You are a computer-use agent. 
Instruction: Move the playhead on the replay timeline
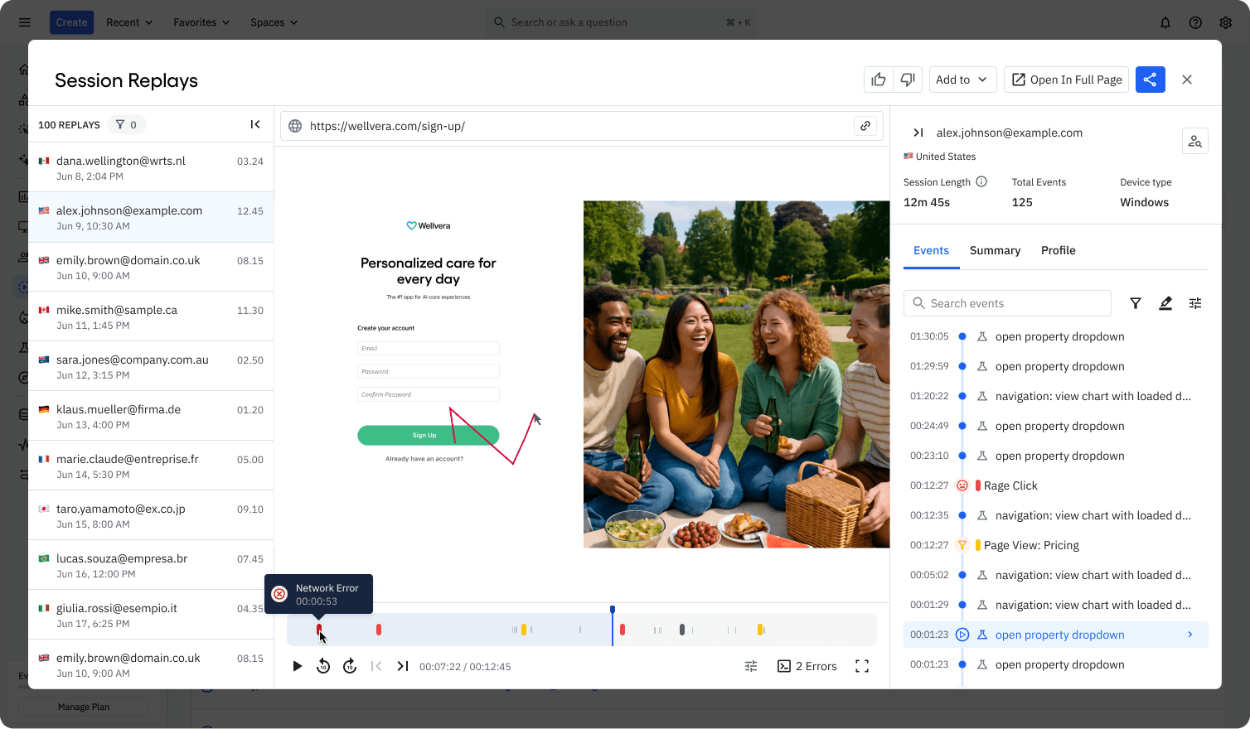(x=613, y=630)
